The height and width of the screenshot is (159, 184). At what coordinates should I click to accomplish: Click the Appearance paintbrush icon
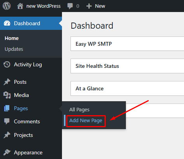(x=7, y=152)
